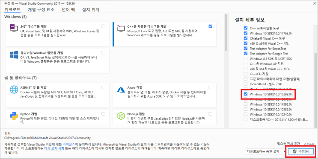Check x86 및 x64용 Visual C++ MFC

246,69
